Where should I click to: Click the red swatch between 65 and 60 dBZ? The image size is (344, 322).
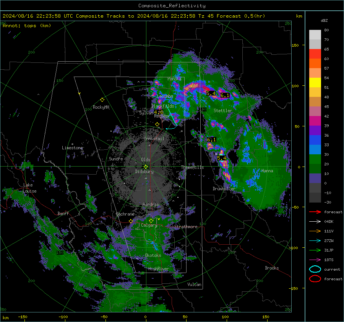click(315, 54)
